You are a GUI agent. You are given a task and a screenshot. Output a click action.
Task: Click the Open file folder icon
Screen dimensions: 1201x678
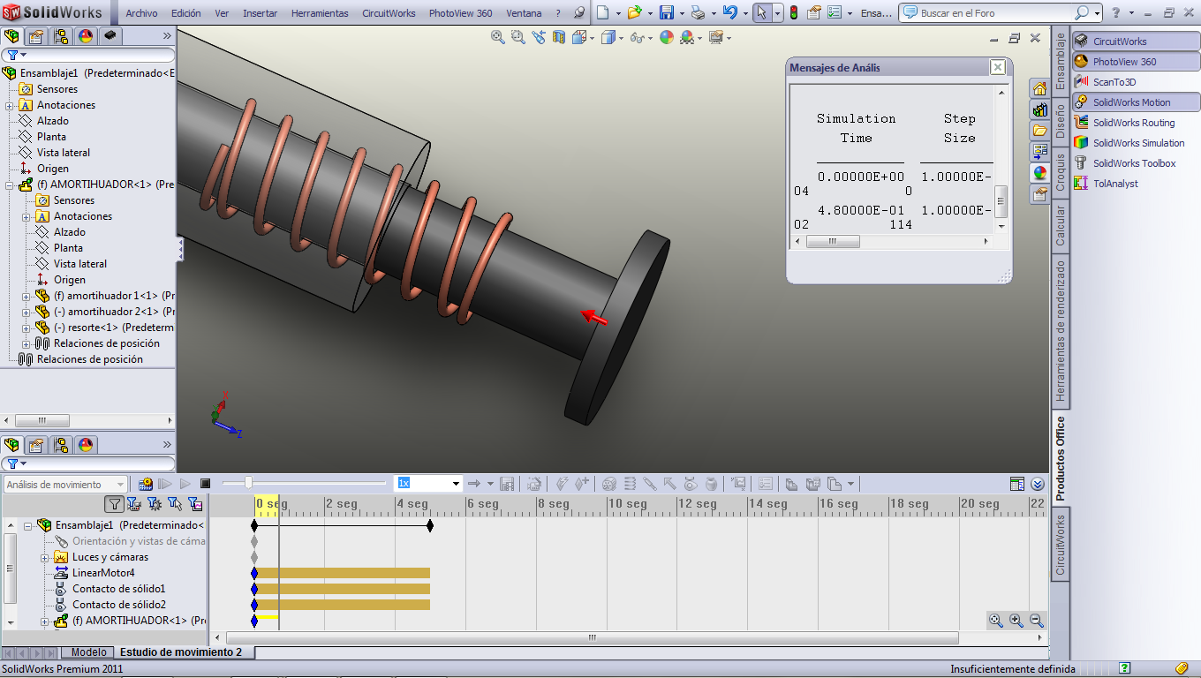(x=634, y=13)
